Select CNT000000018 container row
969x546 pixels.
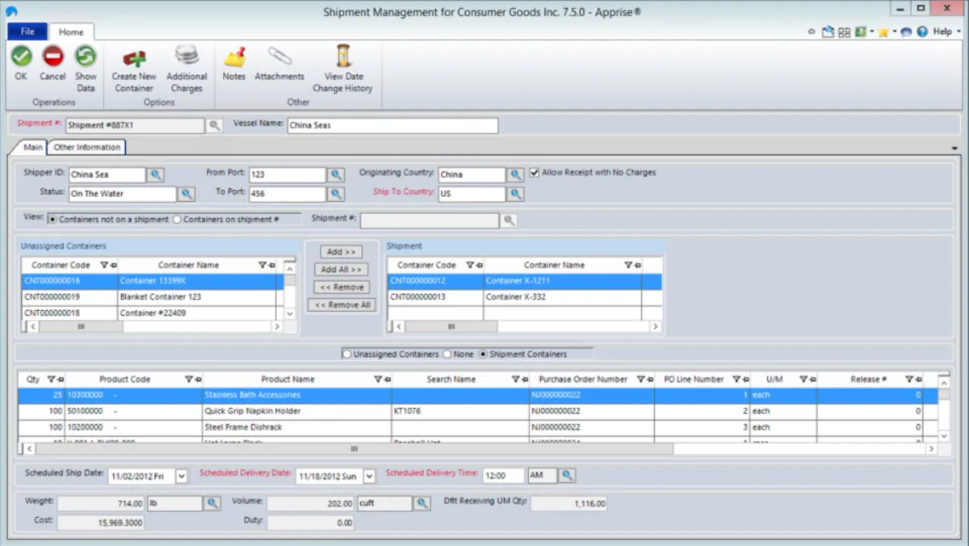(x=153, y=313)
